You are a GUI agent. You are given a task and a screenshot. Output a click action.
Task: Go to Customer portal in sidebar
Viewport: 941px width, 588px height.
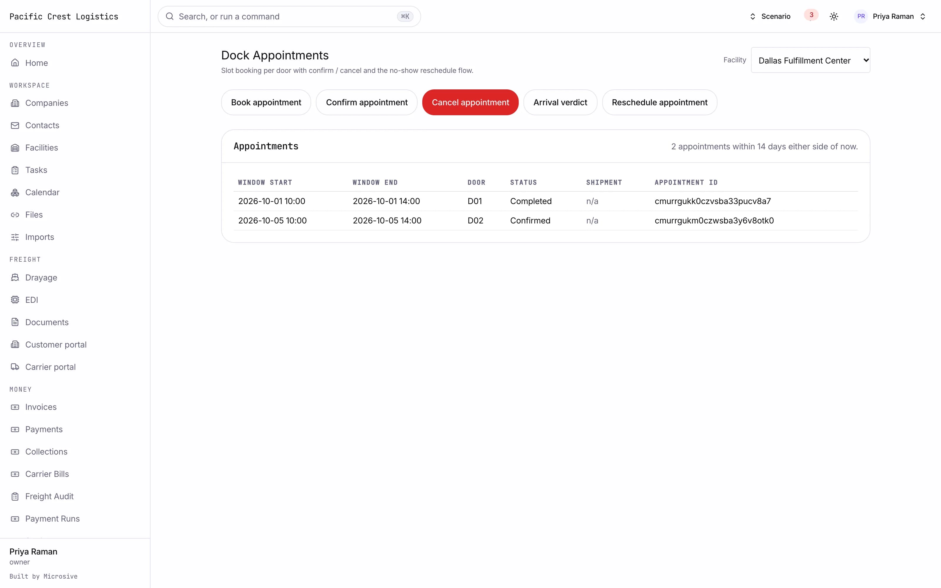(x=56, y=345)
